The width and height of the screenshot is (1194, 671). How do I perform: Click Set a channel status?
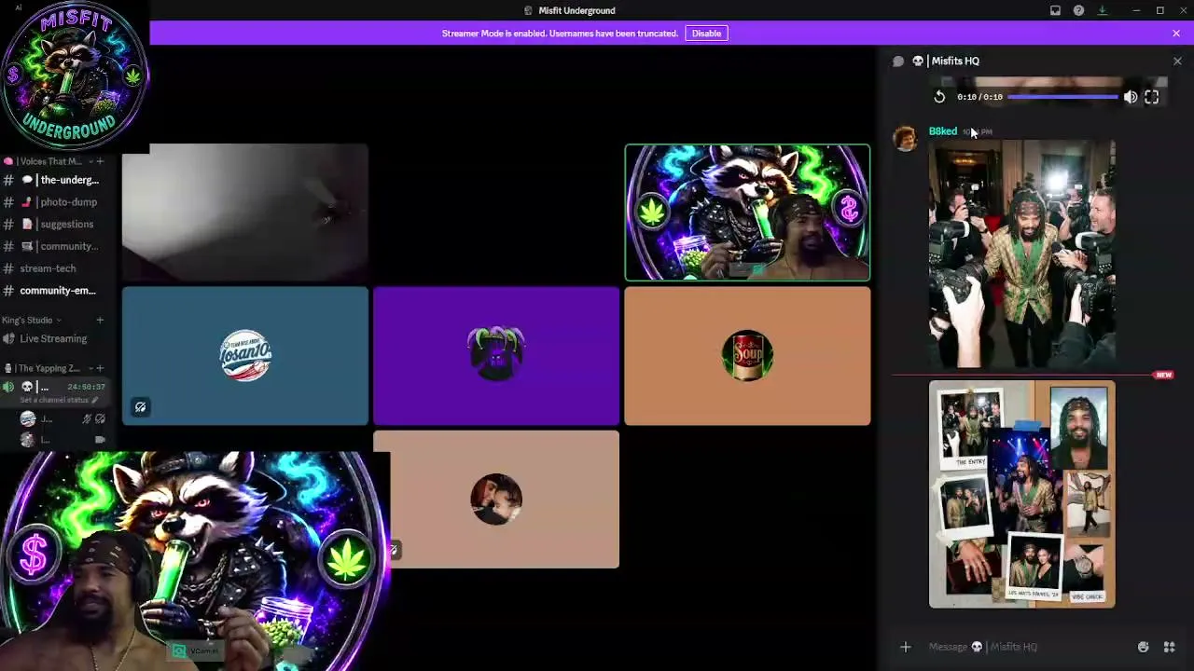click(59, 400)
